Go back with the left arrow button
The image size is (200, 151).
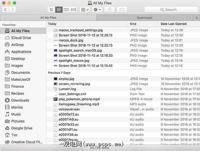[5, 10]
